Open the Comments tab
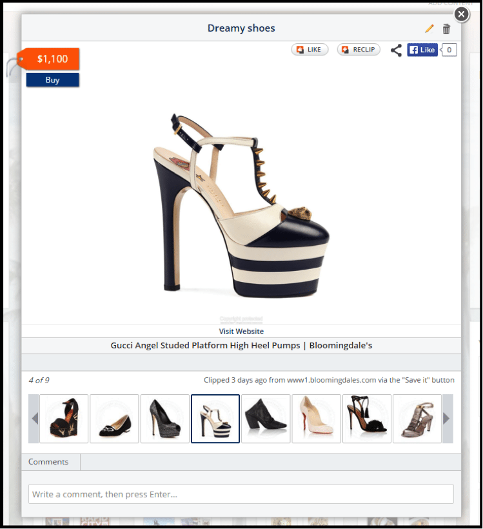This screenshot has width=483, height=529. 48,462
